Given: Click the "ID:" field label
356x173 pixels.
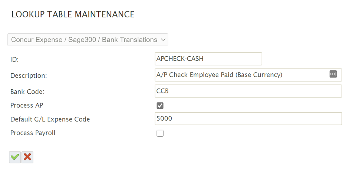Looking at the screenshot, I should click(14, 60).
